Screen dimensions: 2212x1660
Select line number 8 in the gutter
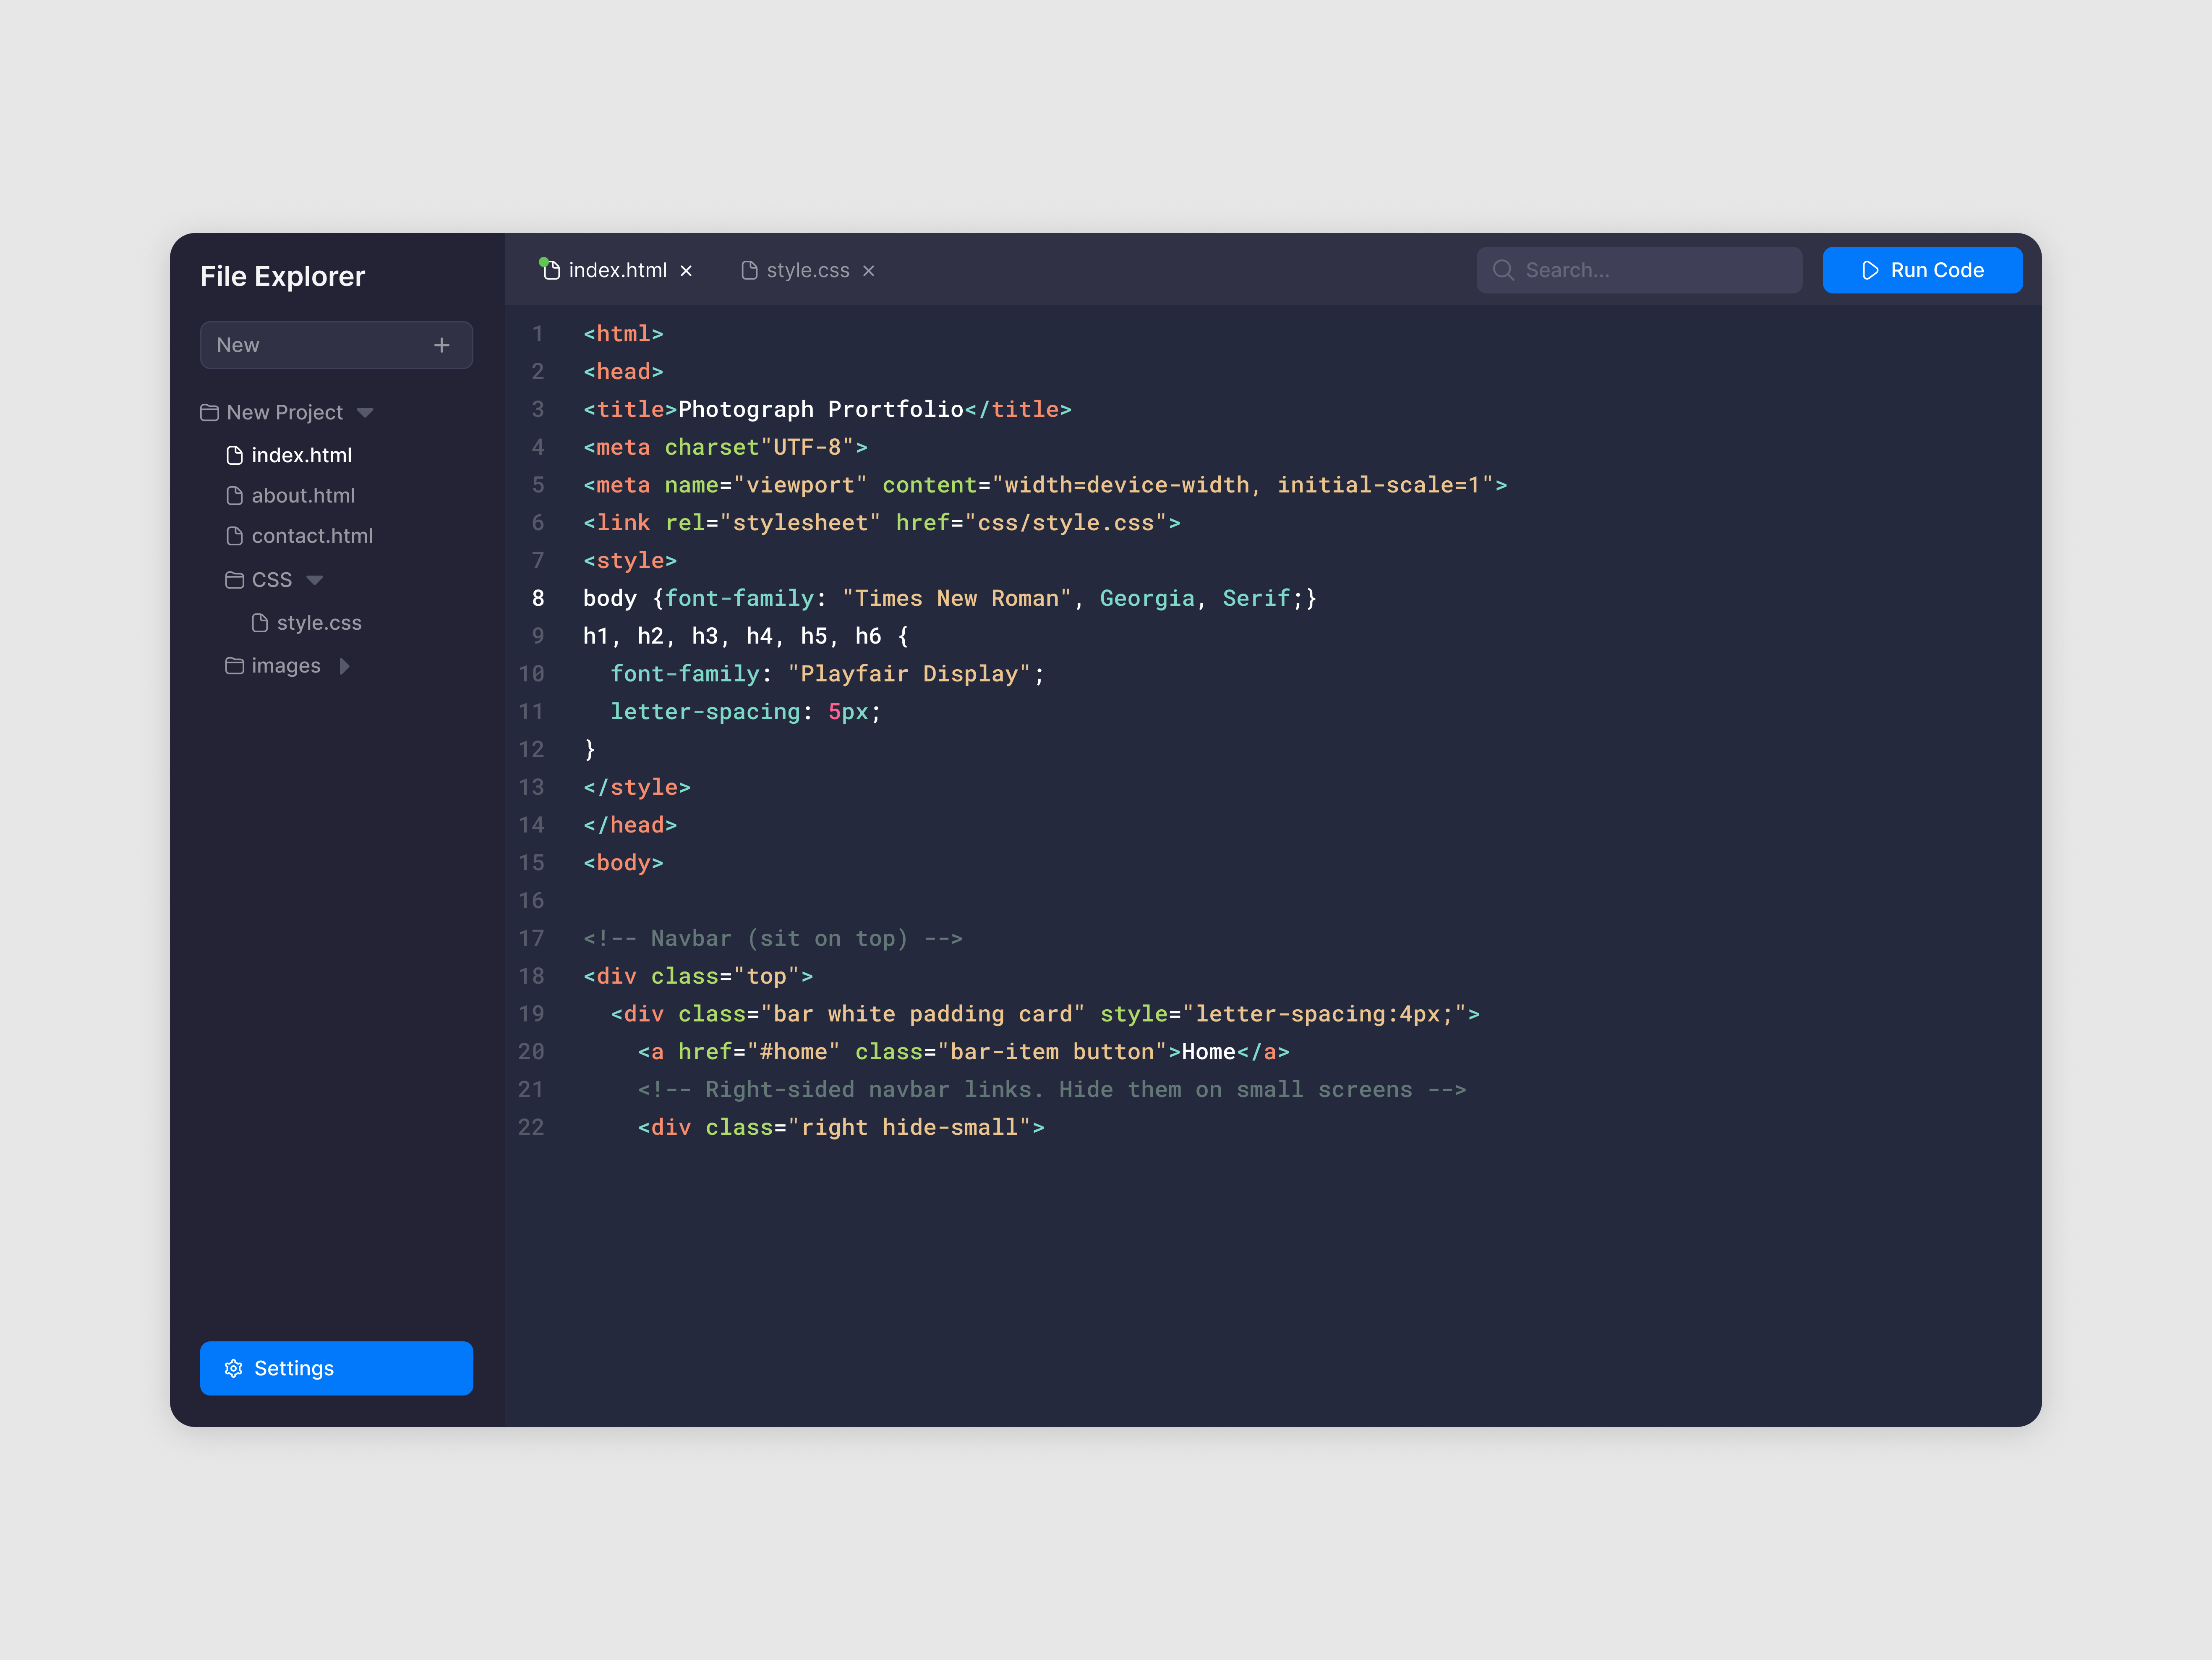(x=538, y=598)
